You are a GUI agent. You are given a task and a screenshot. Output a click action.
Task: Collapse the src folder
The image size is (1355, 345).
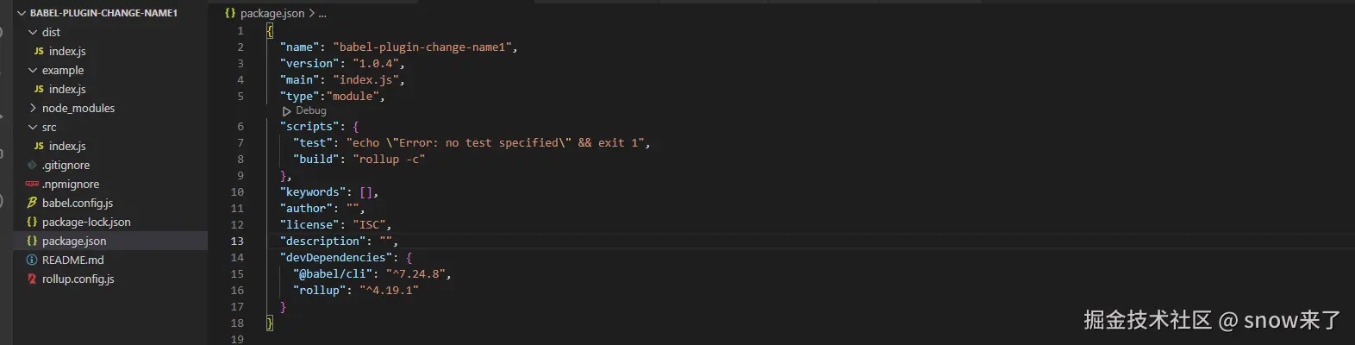point(33,127)
